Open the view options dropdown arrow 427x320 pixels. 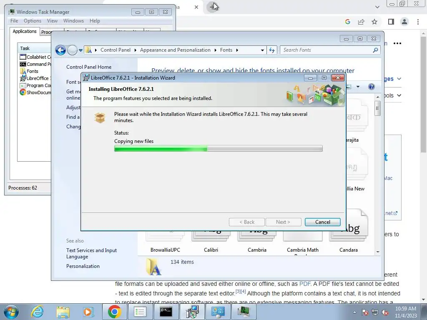(358, 87)
